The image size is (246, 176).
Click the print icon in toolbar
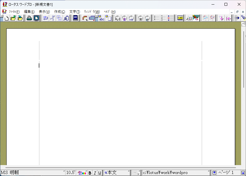29,18
